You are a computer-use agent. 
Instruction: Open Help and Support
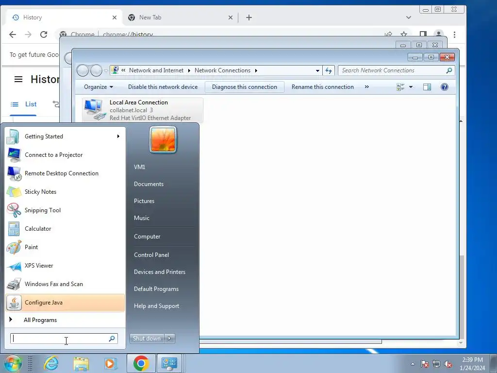pyautogui.click(x=157, y=306)
